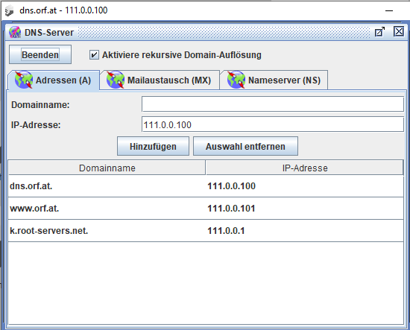Open the Nameserver (NS) tab
The height and width of the screenshot is (330, 410).
click(274, 80)
